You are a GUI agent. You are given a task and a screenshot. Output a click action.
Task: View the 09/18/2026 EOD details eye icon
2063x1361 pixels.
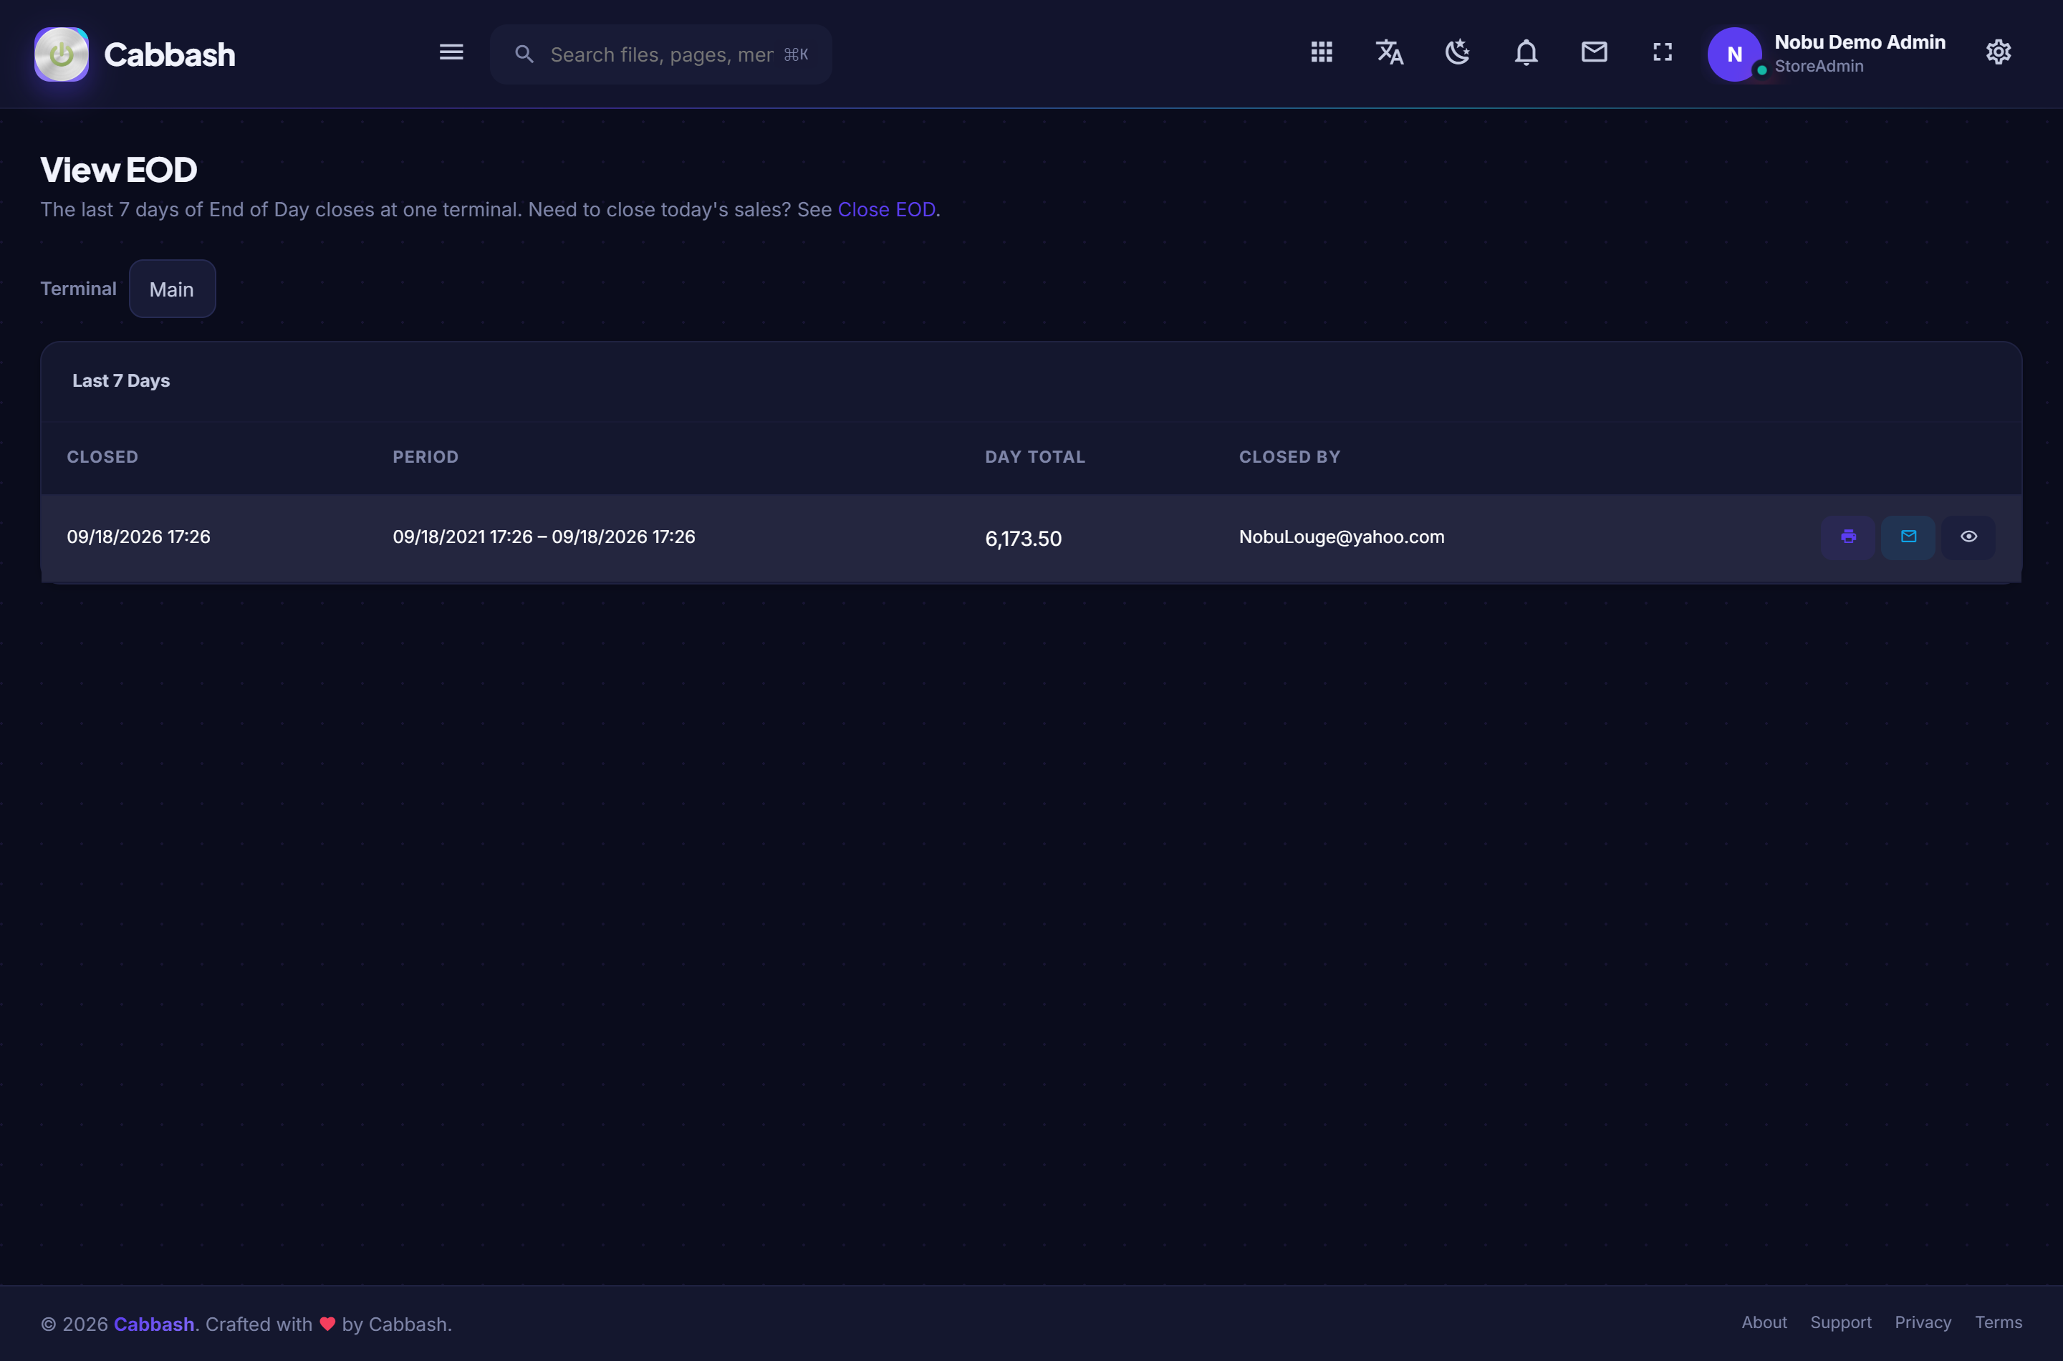tap(1968, 537)
